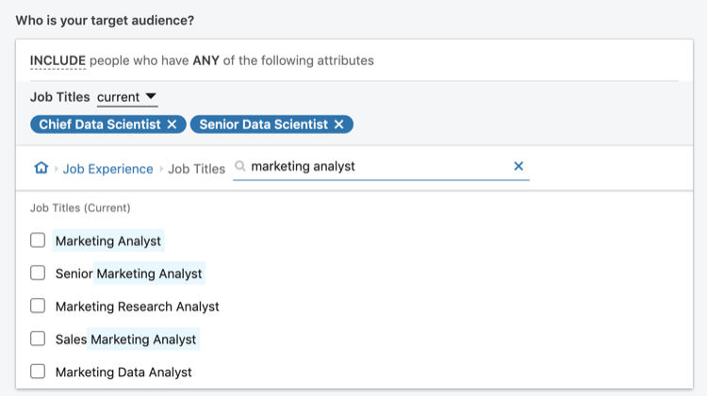Remove the Senior Data Scientist tag
The width and height of the screenshot is (707, 396).
pyautogui.click(x=339, y=124)
